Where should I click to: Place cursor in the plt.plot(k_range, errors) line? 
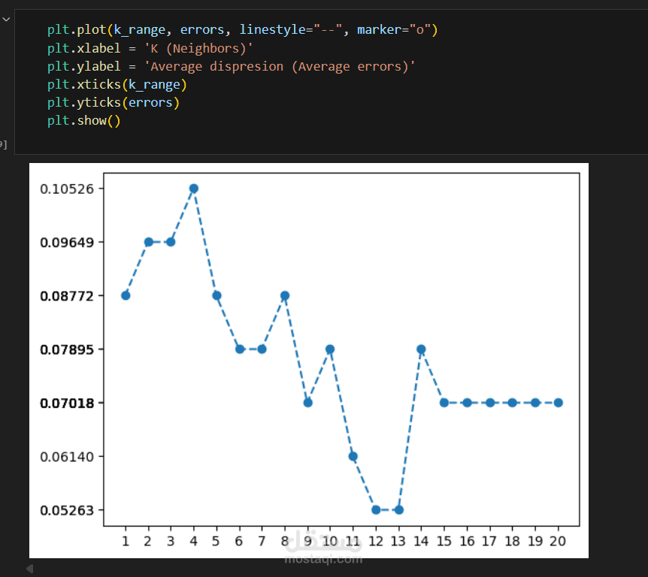242,30
